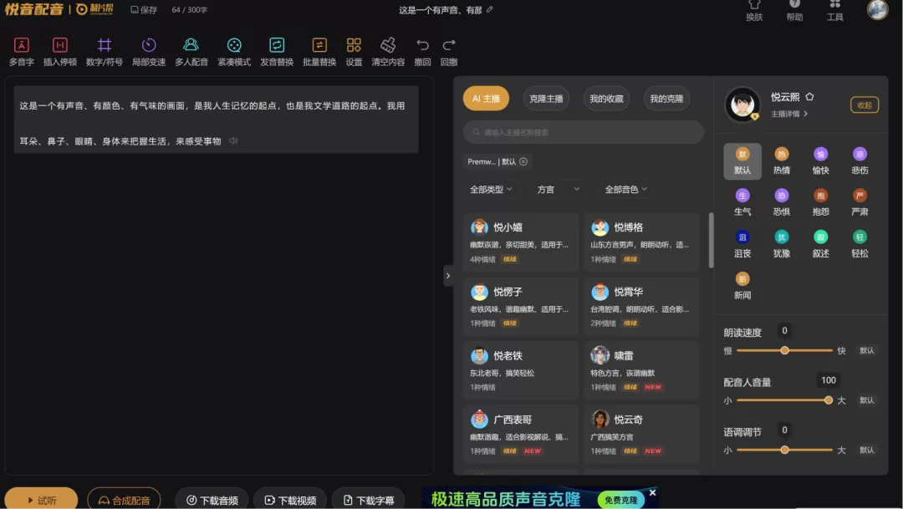Open 发音替换 pronunciation replace
Image resolution: width=903 pixels, height=509 pixels.
[277, 52]
